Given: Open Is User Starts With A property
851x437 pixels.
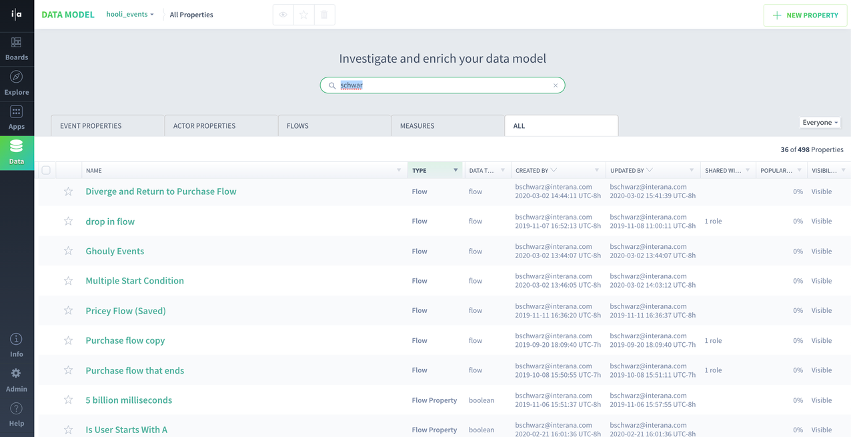Looking at the screenshot, I should 126,430.
